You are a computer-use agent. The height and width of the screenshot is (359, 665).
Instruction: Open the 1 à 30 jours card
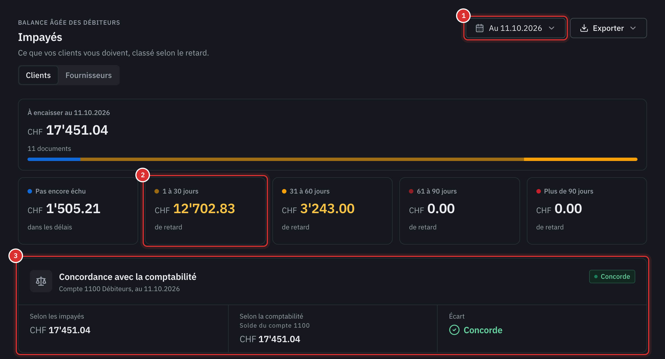pyautogui.click(x=205, y=211)
